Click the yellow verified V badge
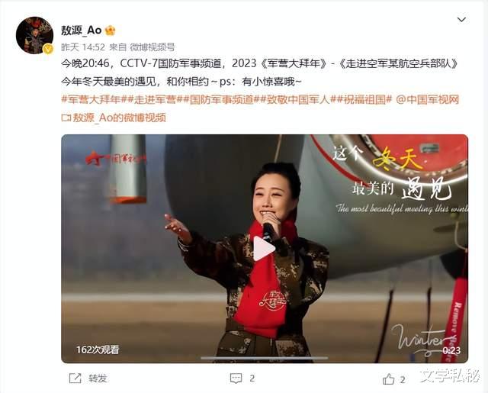The height and width of the screenshot is (393, 488). [x=48, y=49]
